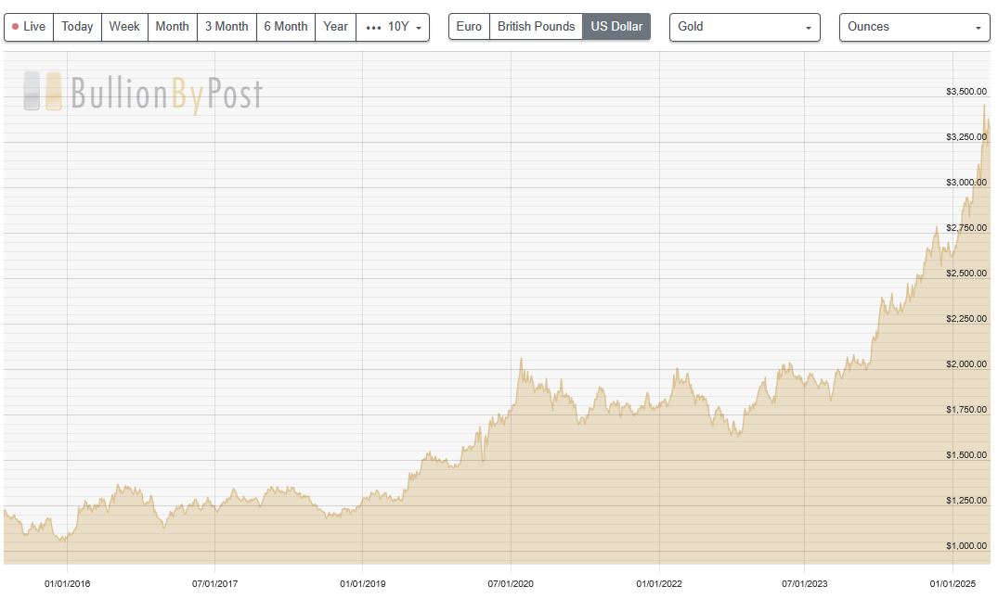Screen dimensions: 998x599
Task: Click the $1,000.00 axis label
Action: tap(966, 546)
